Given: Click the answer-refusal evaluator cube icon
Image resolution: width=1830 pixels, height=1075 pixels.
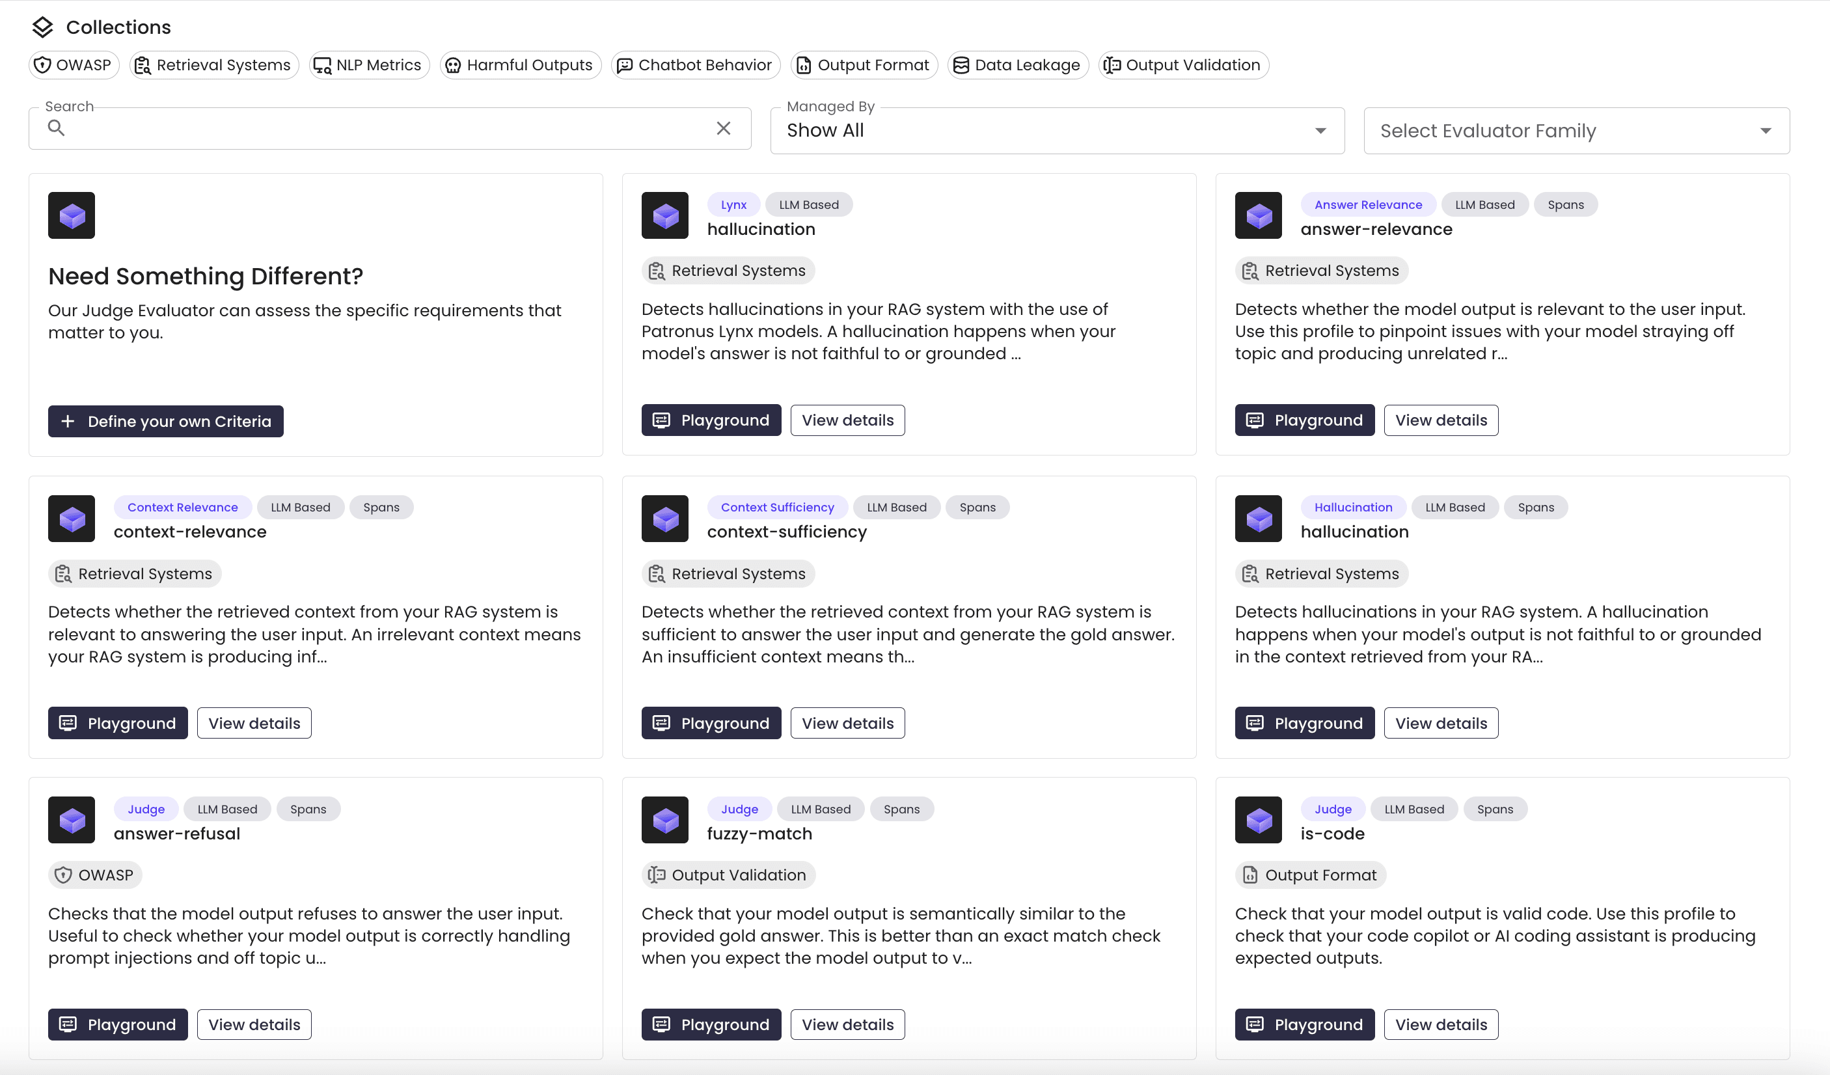Looking at the screenshot, I should pos(71,819).
